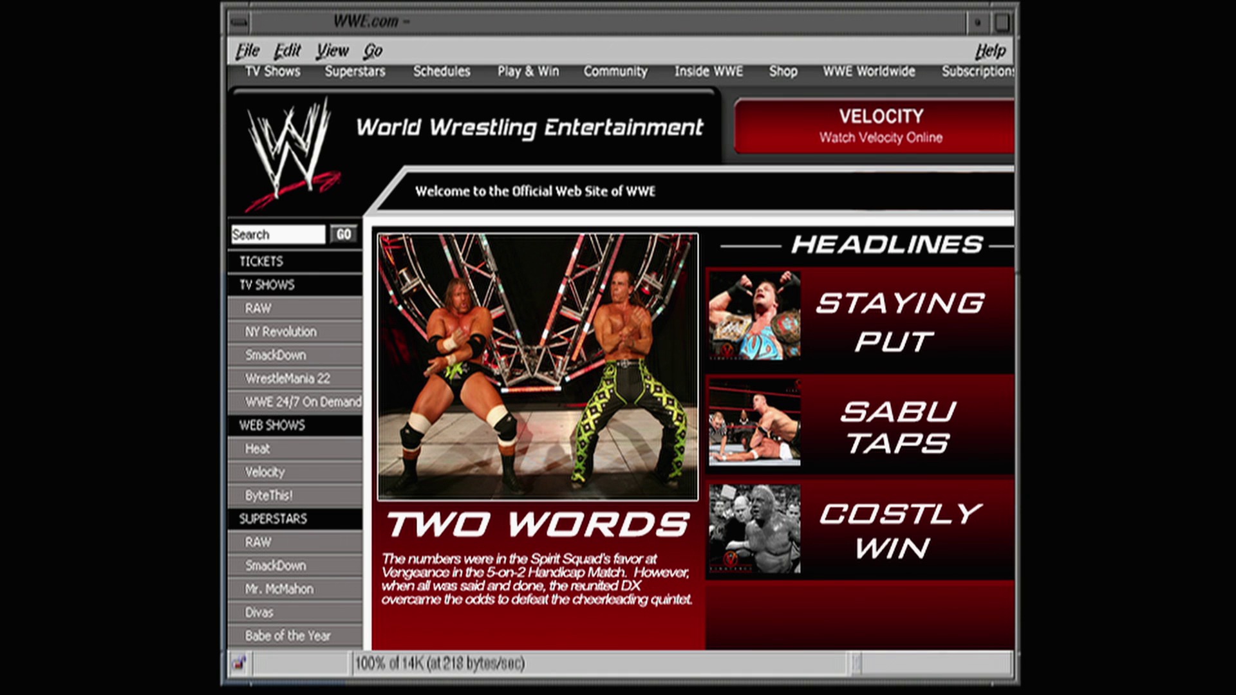
Task: Click the Staying Put headline thumbnail
Action: (754, 315)
